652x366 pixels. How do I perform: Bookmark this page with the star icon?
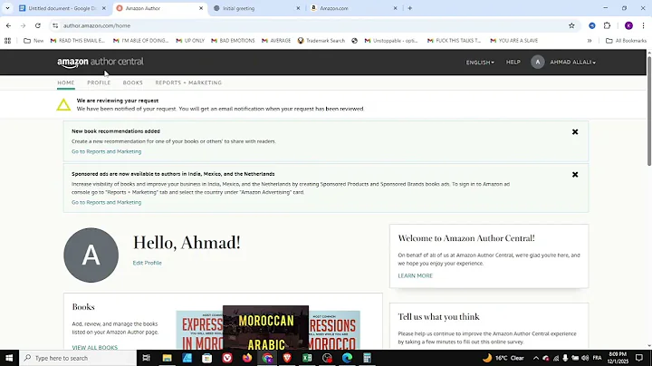click(571, 25)
